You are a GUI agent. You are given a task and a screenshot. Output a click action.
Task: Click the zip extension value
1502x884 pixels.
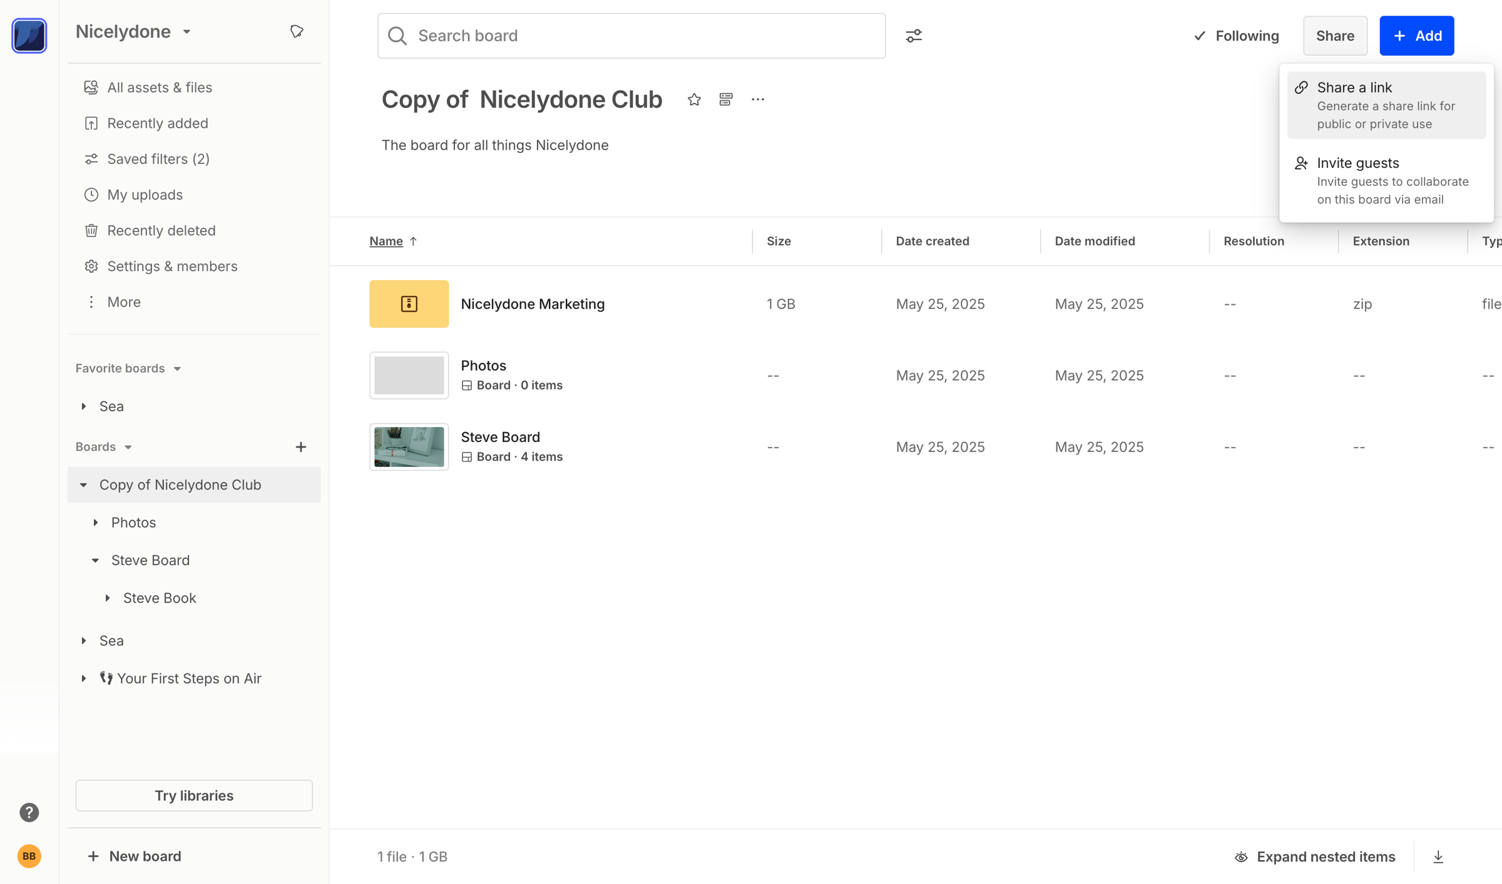point(1362,304)
